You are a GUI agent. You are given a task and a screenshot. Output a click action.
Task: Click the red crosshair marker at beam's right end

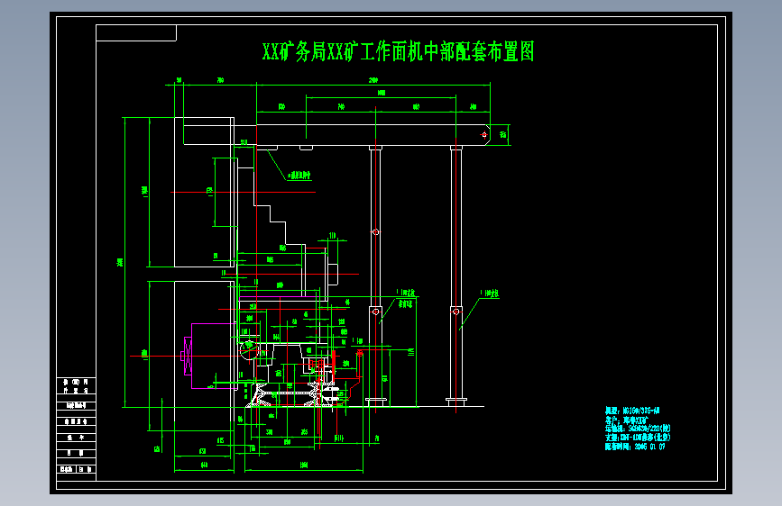point(483,134)
